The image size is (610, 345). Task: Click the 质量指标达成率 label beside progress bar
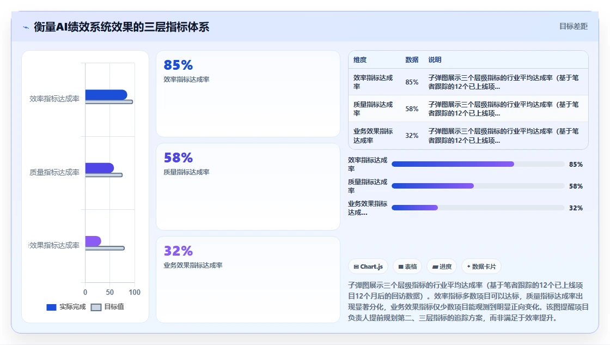[368, 186]
